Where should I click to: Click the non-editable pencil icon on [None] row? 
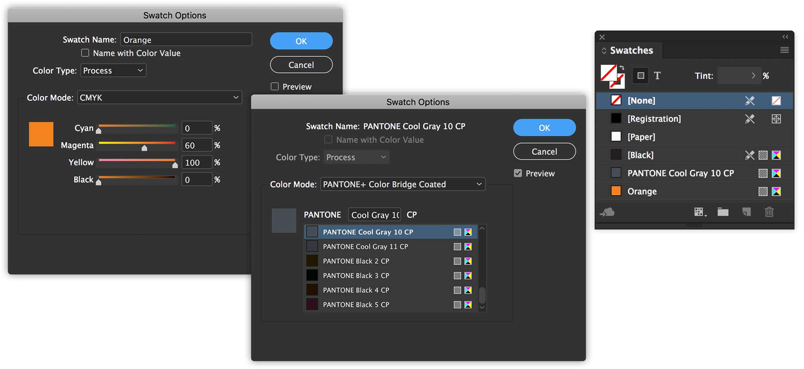coord(750,100)
